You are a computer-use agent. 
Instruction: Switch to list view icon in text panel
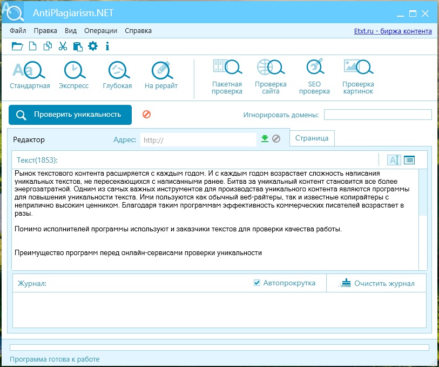coord(409,160)
